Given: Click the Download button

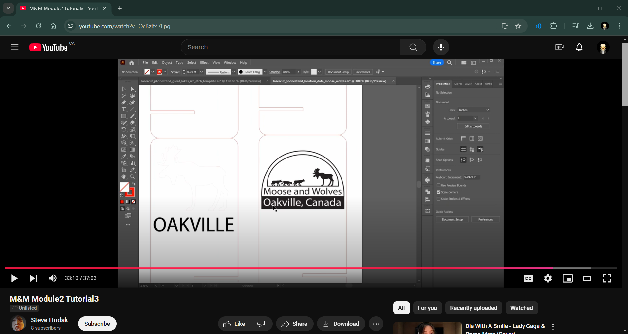Looking at the screenshot, I should click(341, 324).
